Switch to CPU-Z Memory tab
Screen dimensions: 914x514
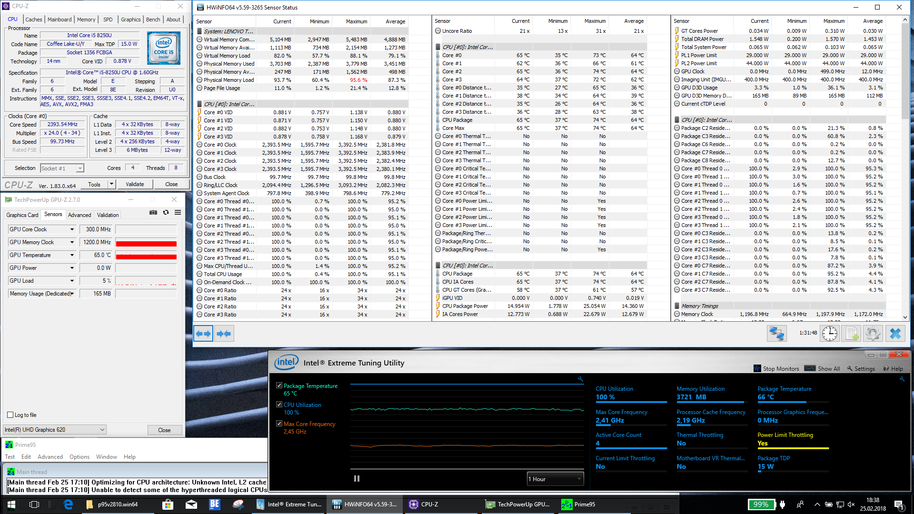click(86, 20)
